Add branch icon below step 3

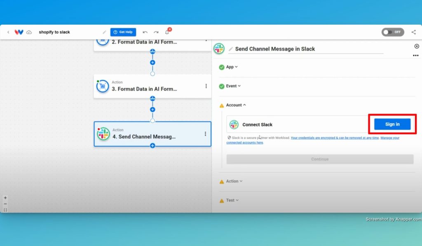[152, 98]
